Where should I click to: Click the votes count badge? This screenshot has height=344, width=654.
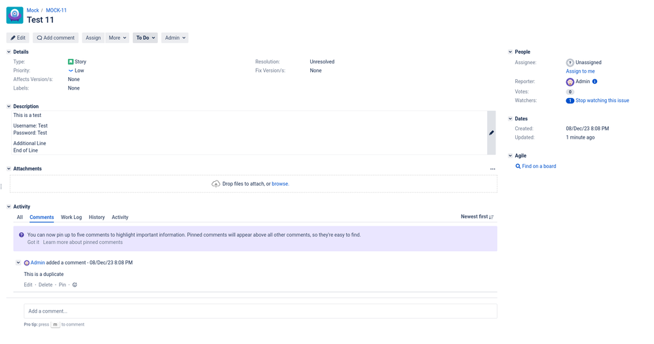click(x=570, y=92)
